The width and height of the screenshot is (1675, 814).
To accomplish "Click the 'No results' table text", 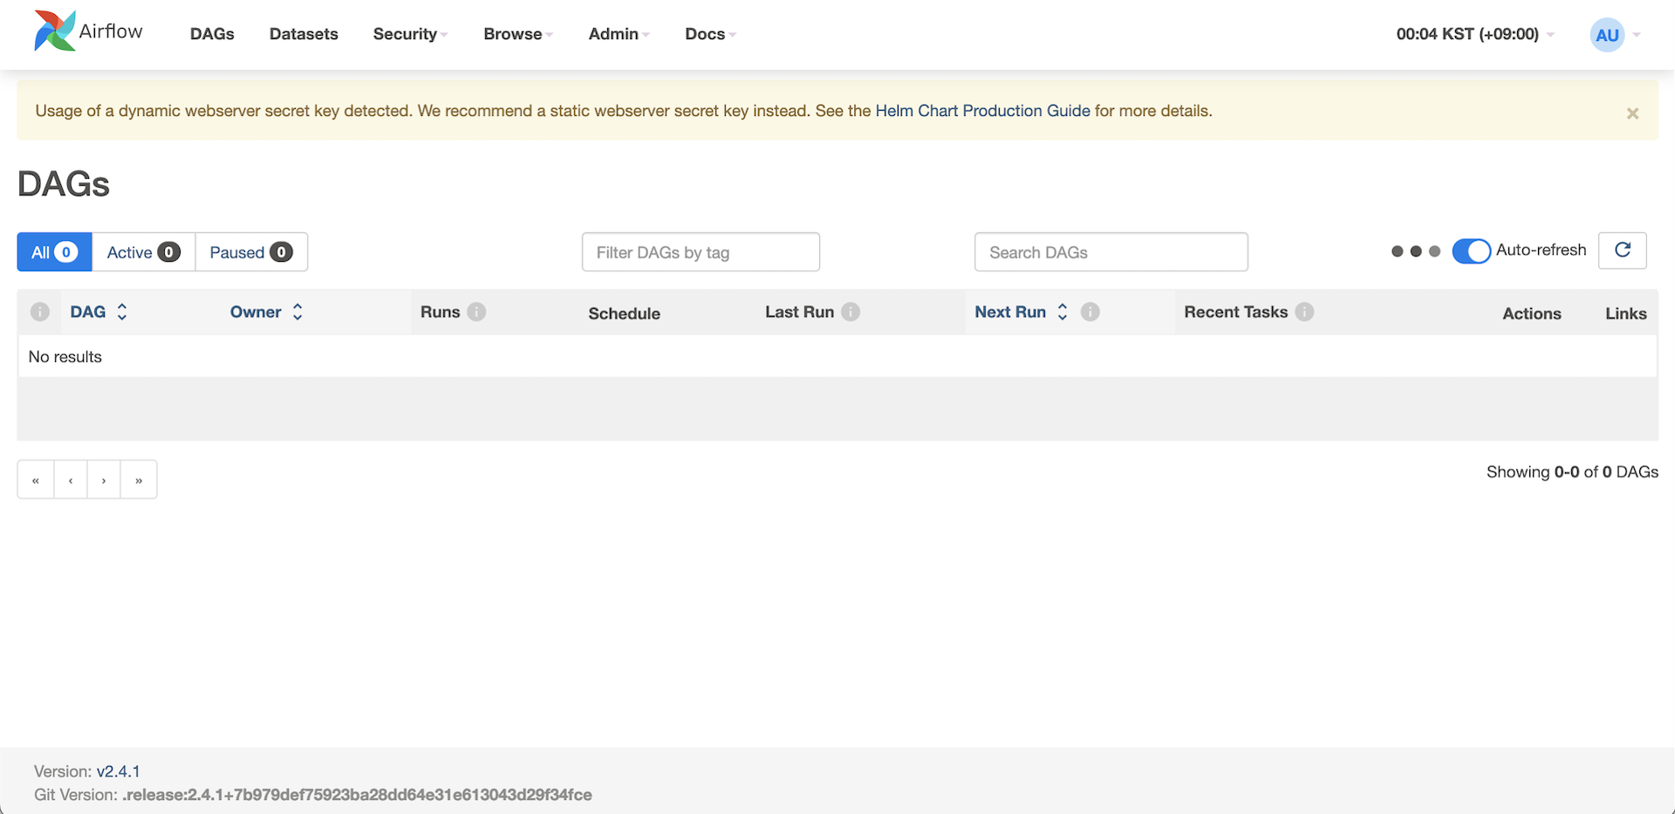I will tap(65, 357).
